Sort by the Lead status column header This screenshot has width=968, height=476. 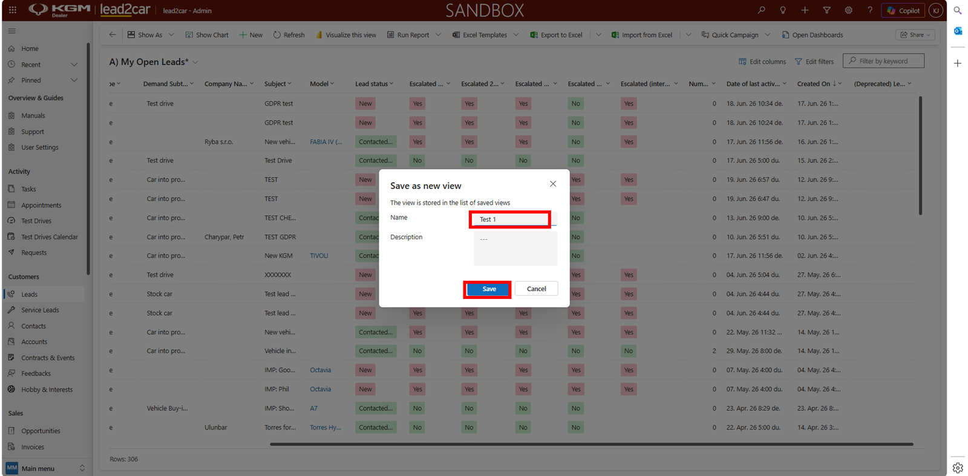click(x=374, y=84)
